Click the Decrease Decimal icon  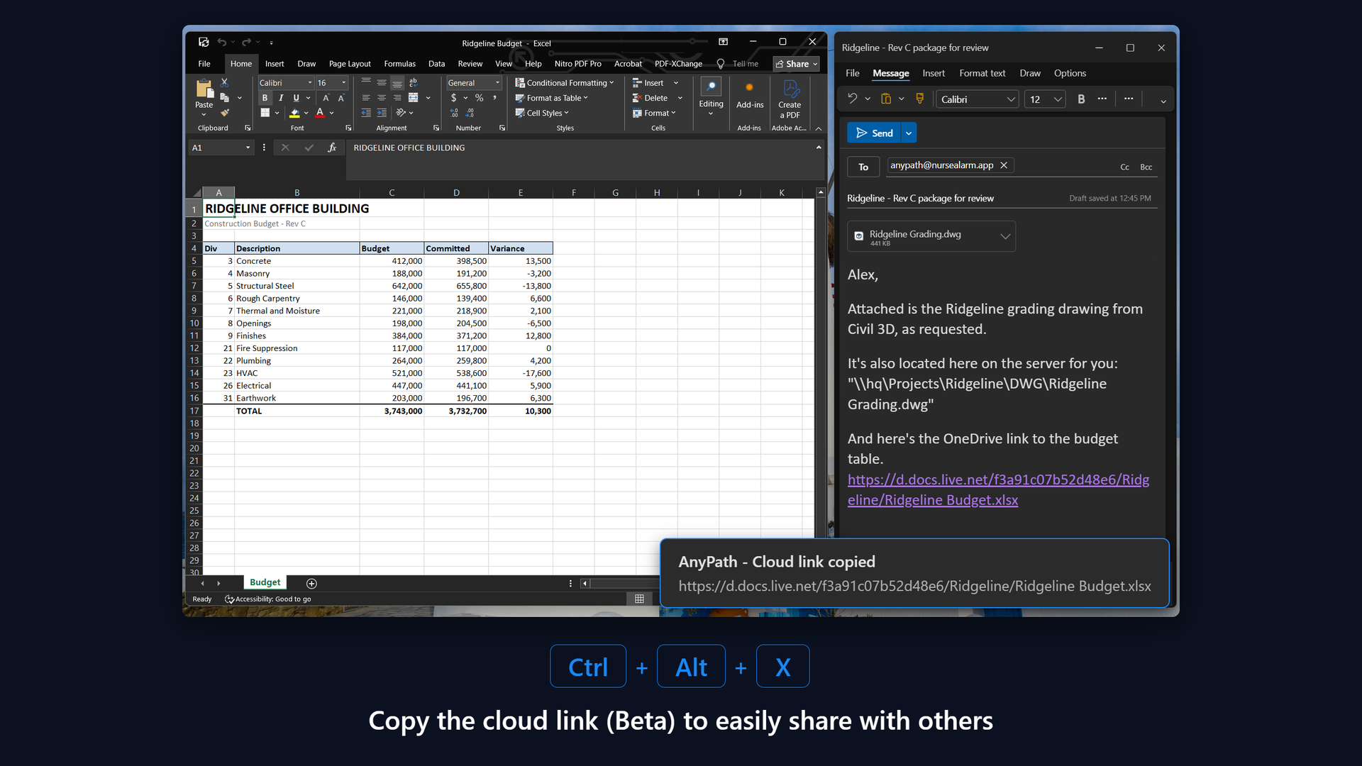click(x=470, y=113)
